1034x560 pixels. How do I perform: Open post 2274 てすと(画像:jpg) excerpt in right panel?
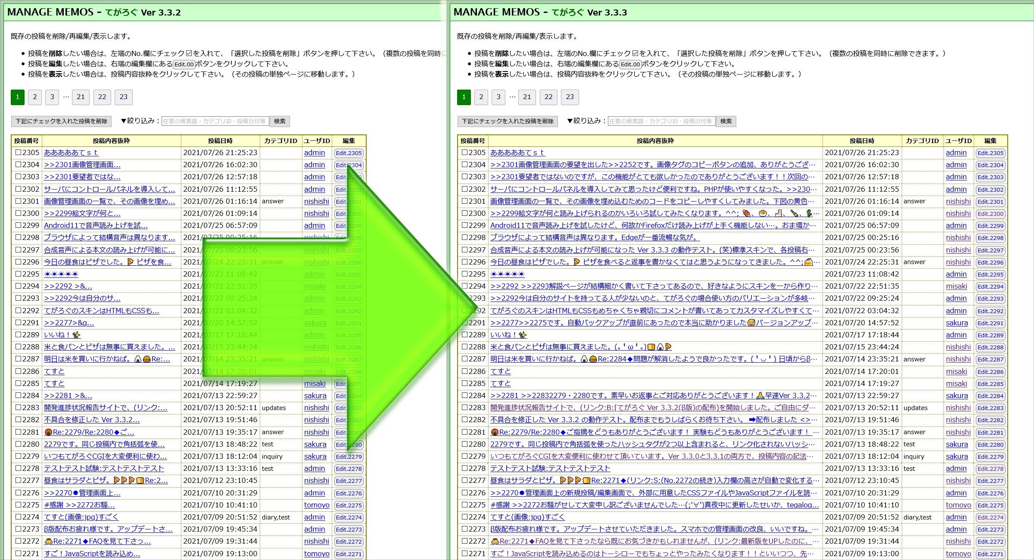click(x=527, y=517)
